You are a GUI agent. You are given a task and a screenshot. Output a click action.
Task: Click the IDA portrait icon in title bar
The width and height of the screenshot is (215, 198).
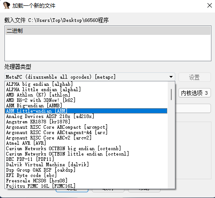[x=6, y=5]
